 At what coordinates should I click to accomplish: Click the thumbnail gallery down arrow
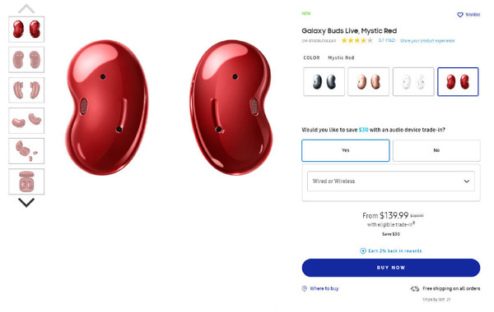[26, 203]
